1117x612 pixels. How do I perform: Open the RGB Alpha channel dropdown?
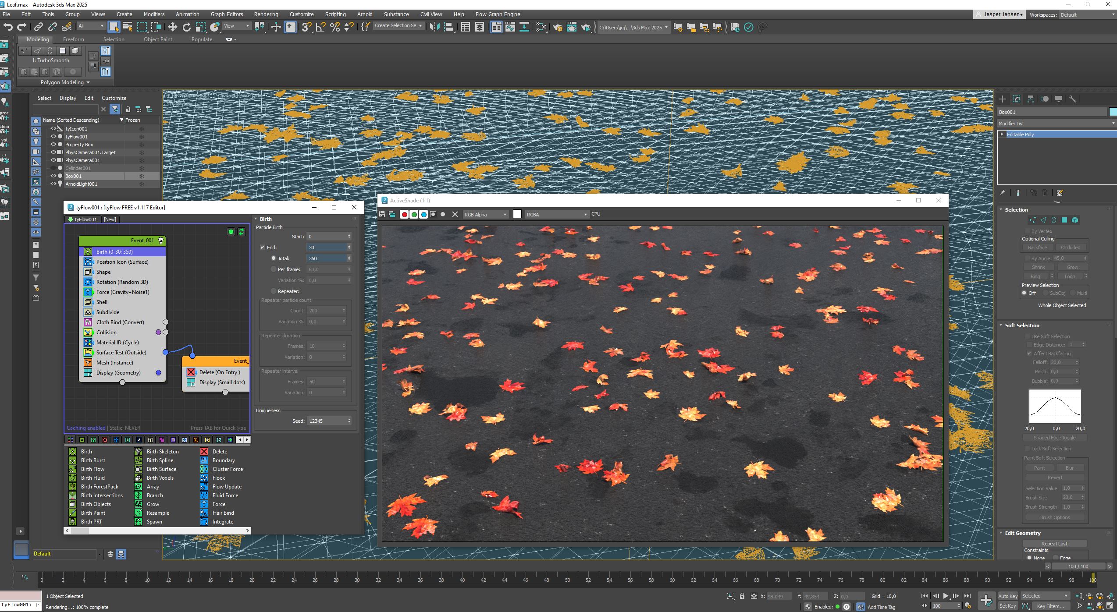[x=485, y=215]
